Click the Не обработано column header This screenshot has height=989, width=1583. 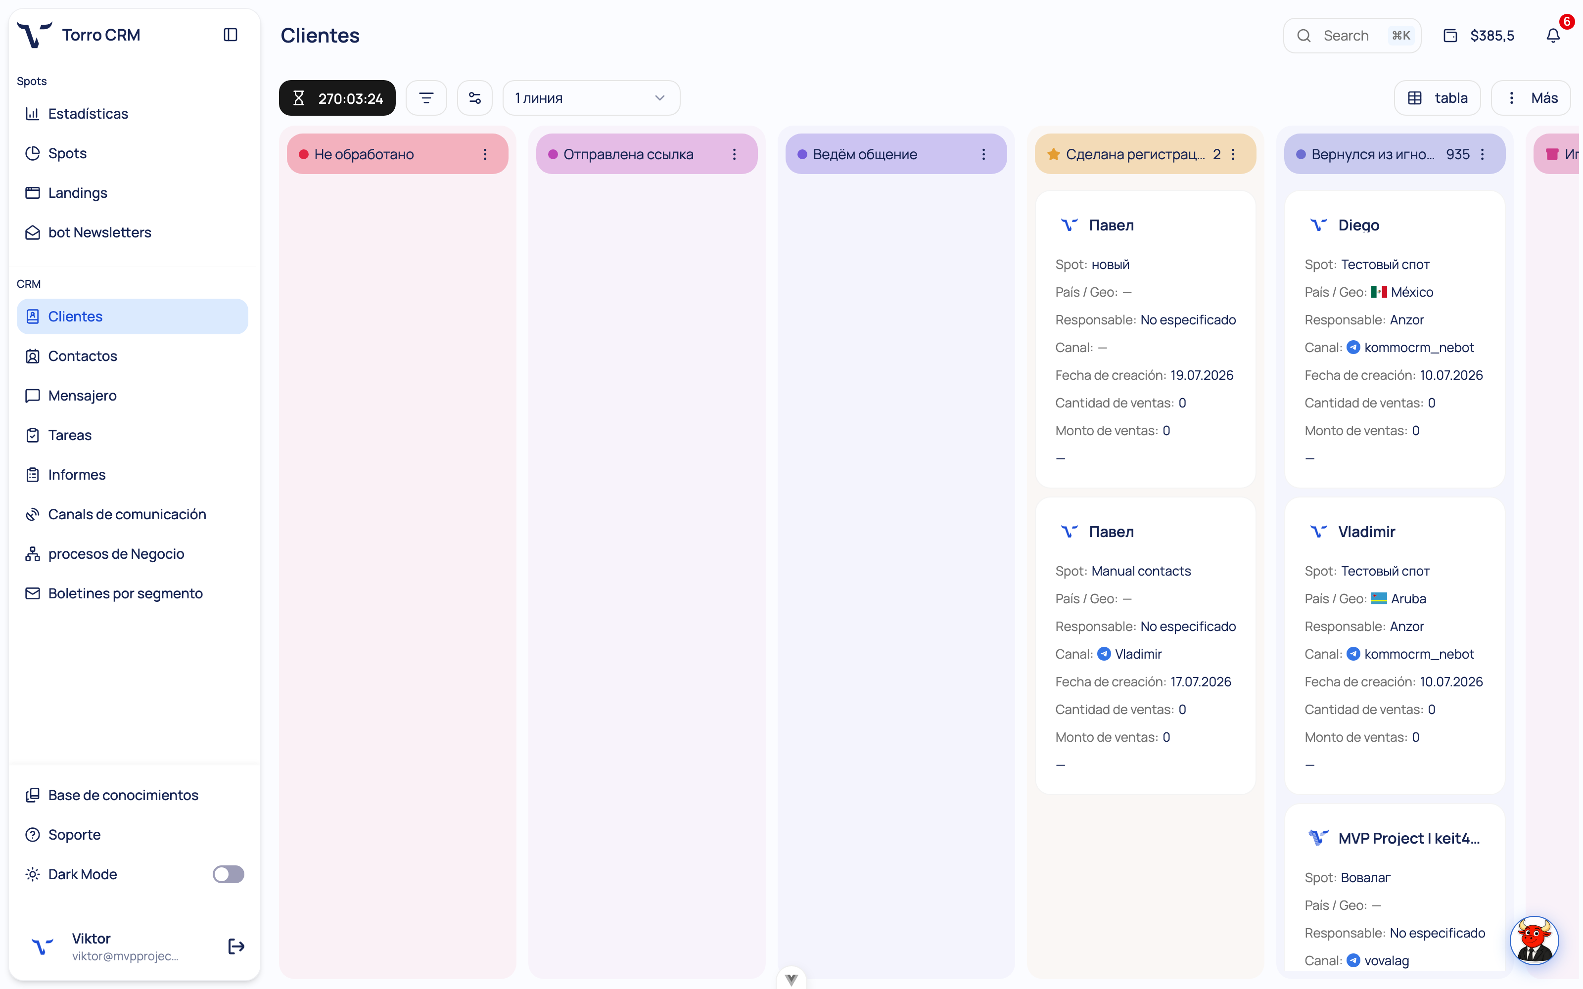(398, 154)
